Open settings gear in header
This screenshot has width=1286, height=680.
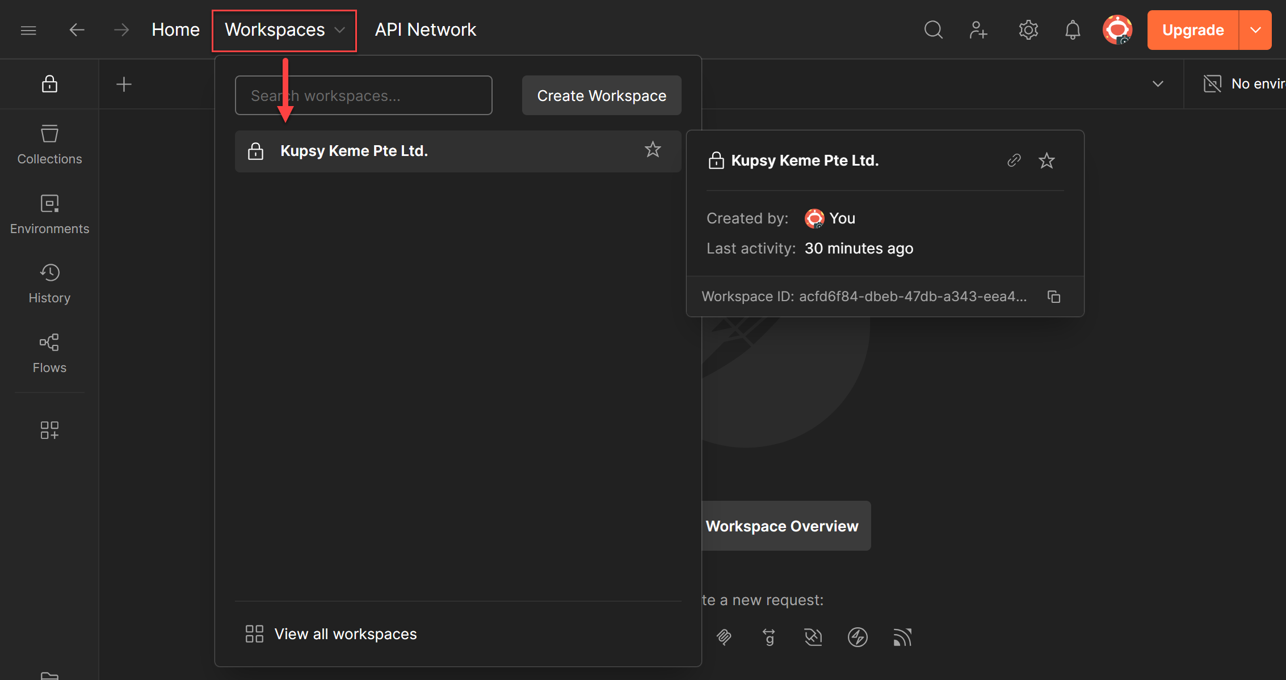point(1028,29)
